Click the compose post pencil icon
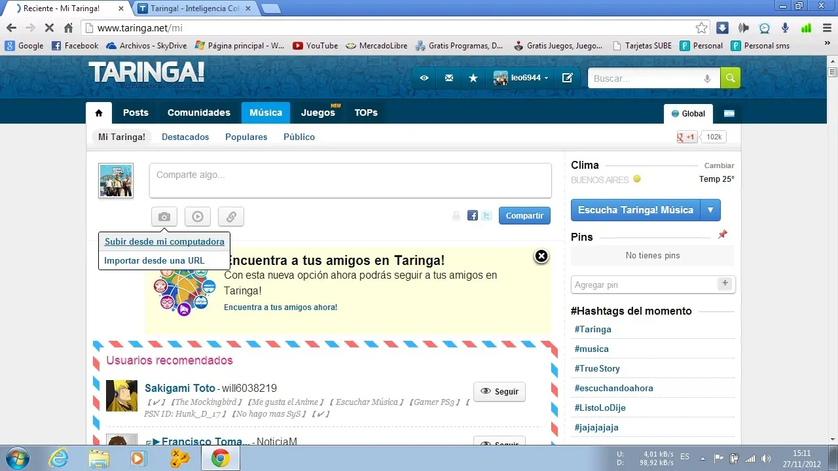 568,78
